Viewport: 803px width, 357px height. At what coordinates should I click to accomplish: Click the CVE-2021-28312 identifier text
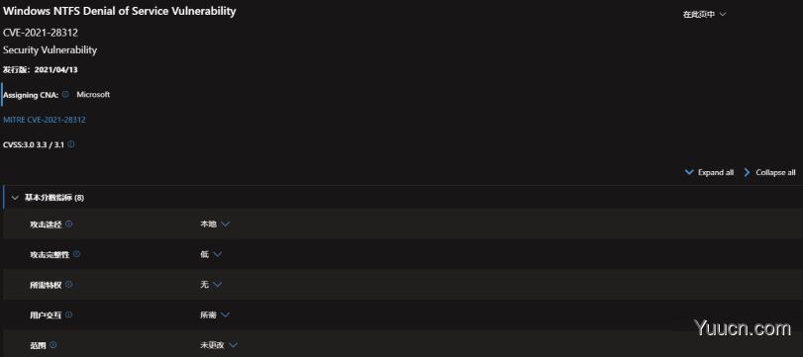click(x=41, y=33)
